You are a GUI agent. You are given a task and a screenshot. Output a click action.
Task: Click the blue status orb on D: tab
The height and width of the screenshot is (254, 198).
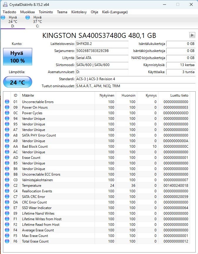pyautogui.click(x=3, y=17)
